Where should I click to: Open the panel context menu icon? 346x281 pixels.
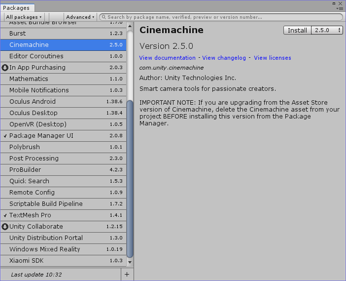(x=340, y=8)
